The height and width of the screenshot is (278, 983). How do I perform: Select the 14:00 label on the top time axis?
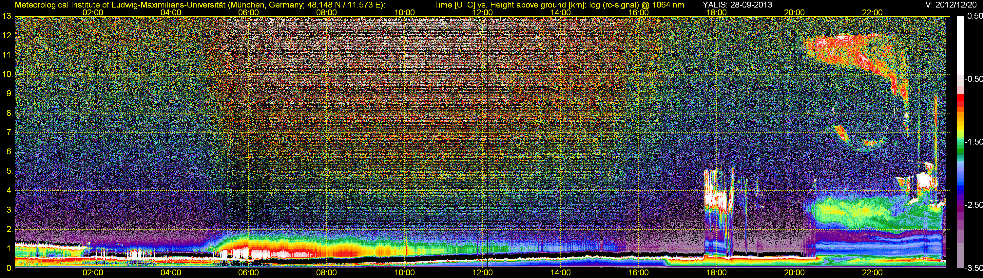coord(561,12)
